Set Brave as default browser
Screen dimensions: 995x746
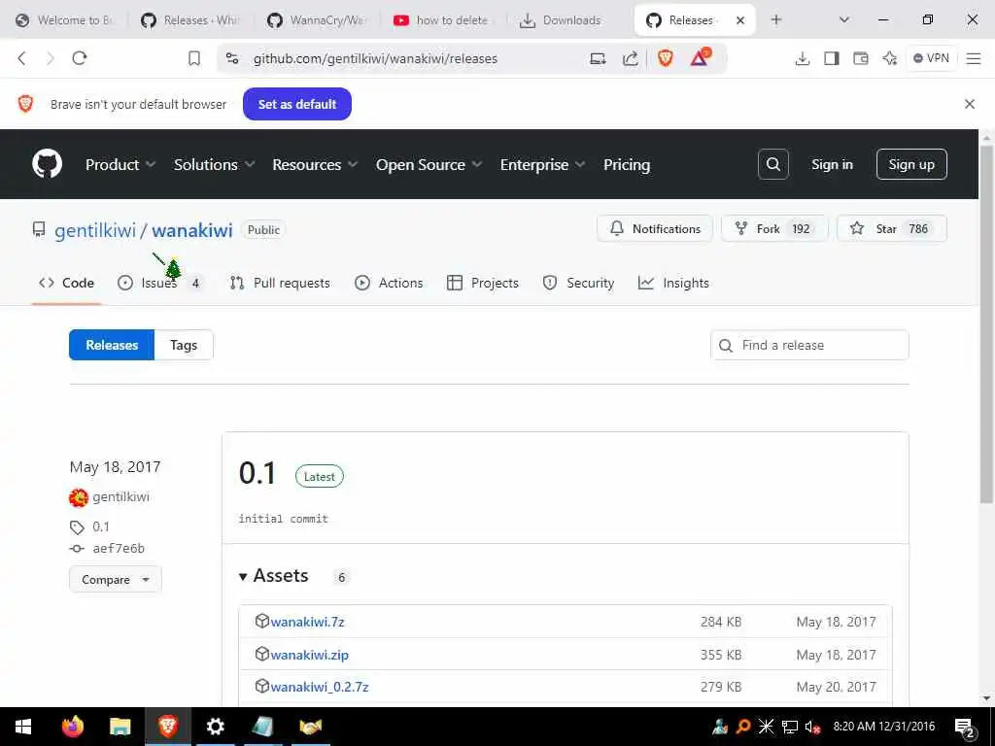point(297,104)
